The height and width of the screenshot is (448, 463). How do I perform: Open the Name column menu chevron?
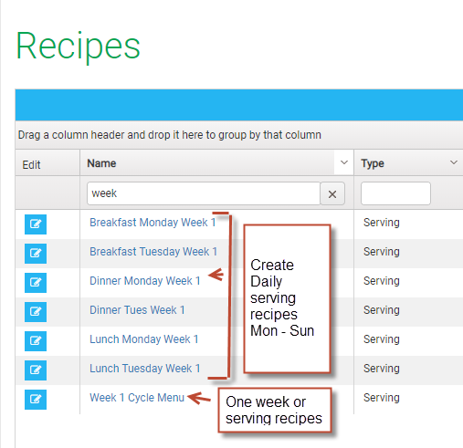[x=344, y=162]
